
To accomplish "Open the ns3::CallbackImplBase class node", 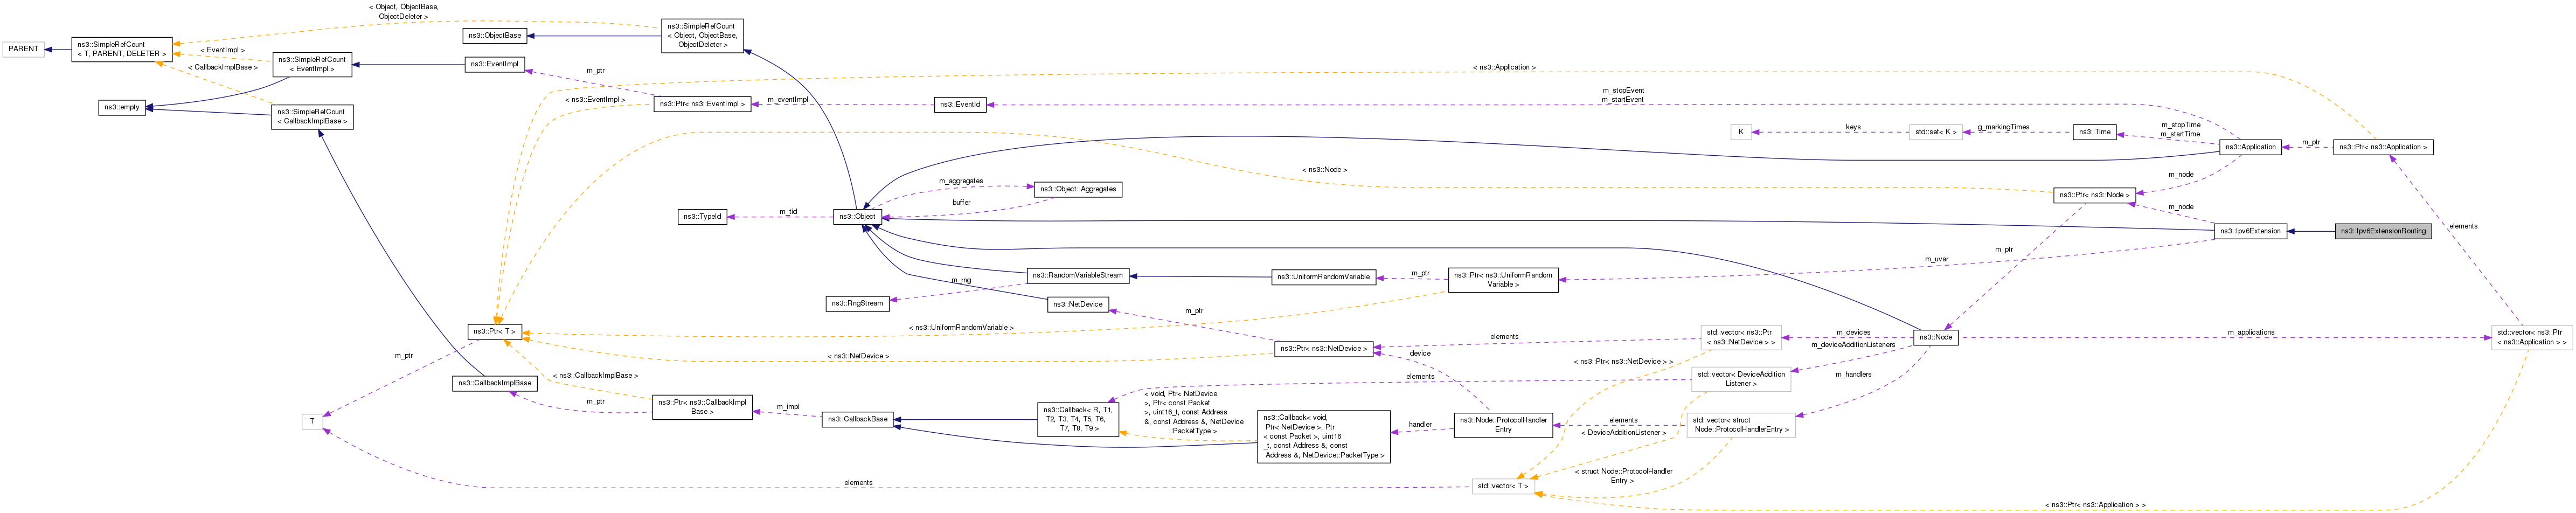I will click(x=494, y=383).
